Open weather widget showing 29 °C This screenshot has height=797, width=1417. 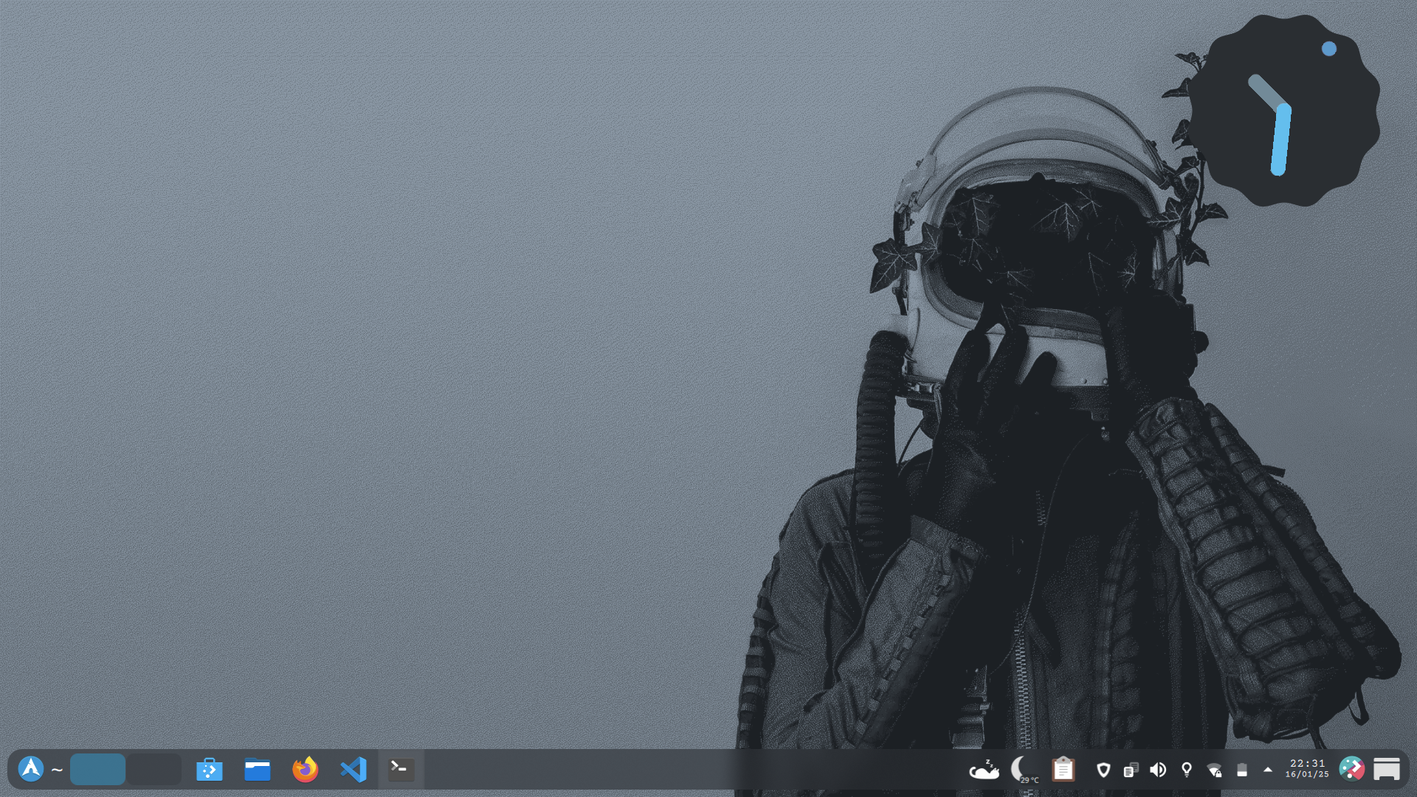(x=1024, y=770)
